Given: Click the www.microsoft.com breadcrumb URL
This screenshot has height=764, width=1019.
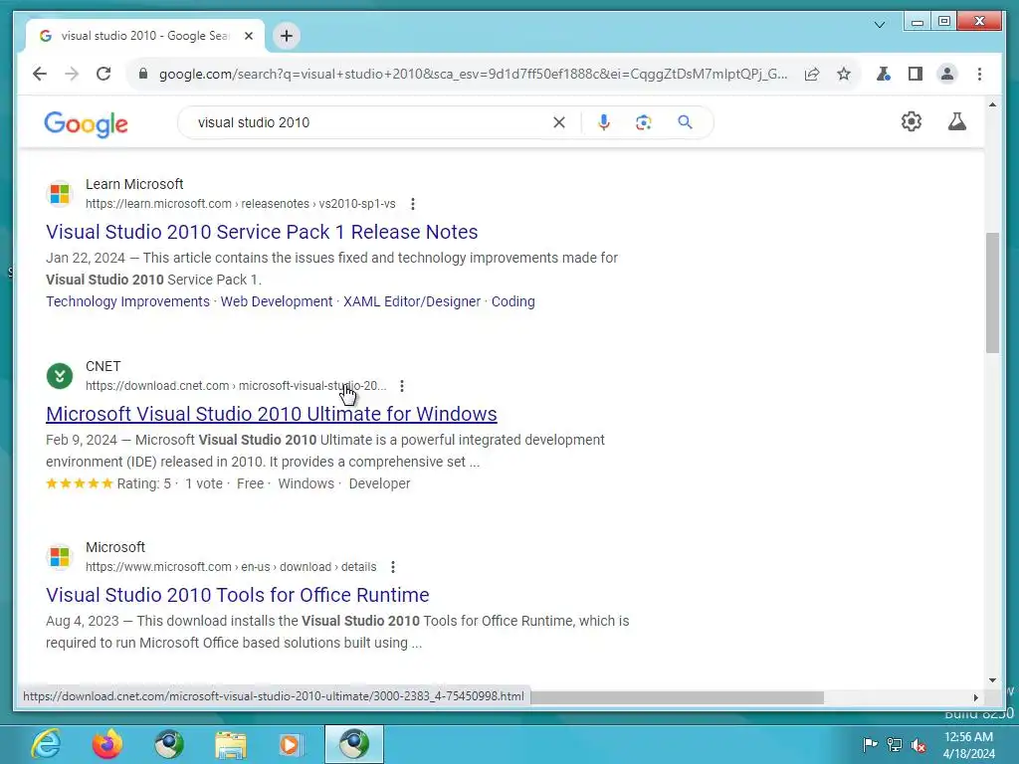Looking at the screenshot, I should pyautogui.click(x=231, y=567).
